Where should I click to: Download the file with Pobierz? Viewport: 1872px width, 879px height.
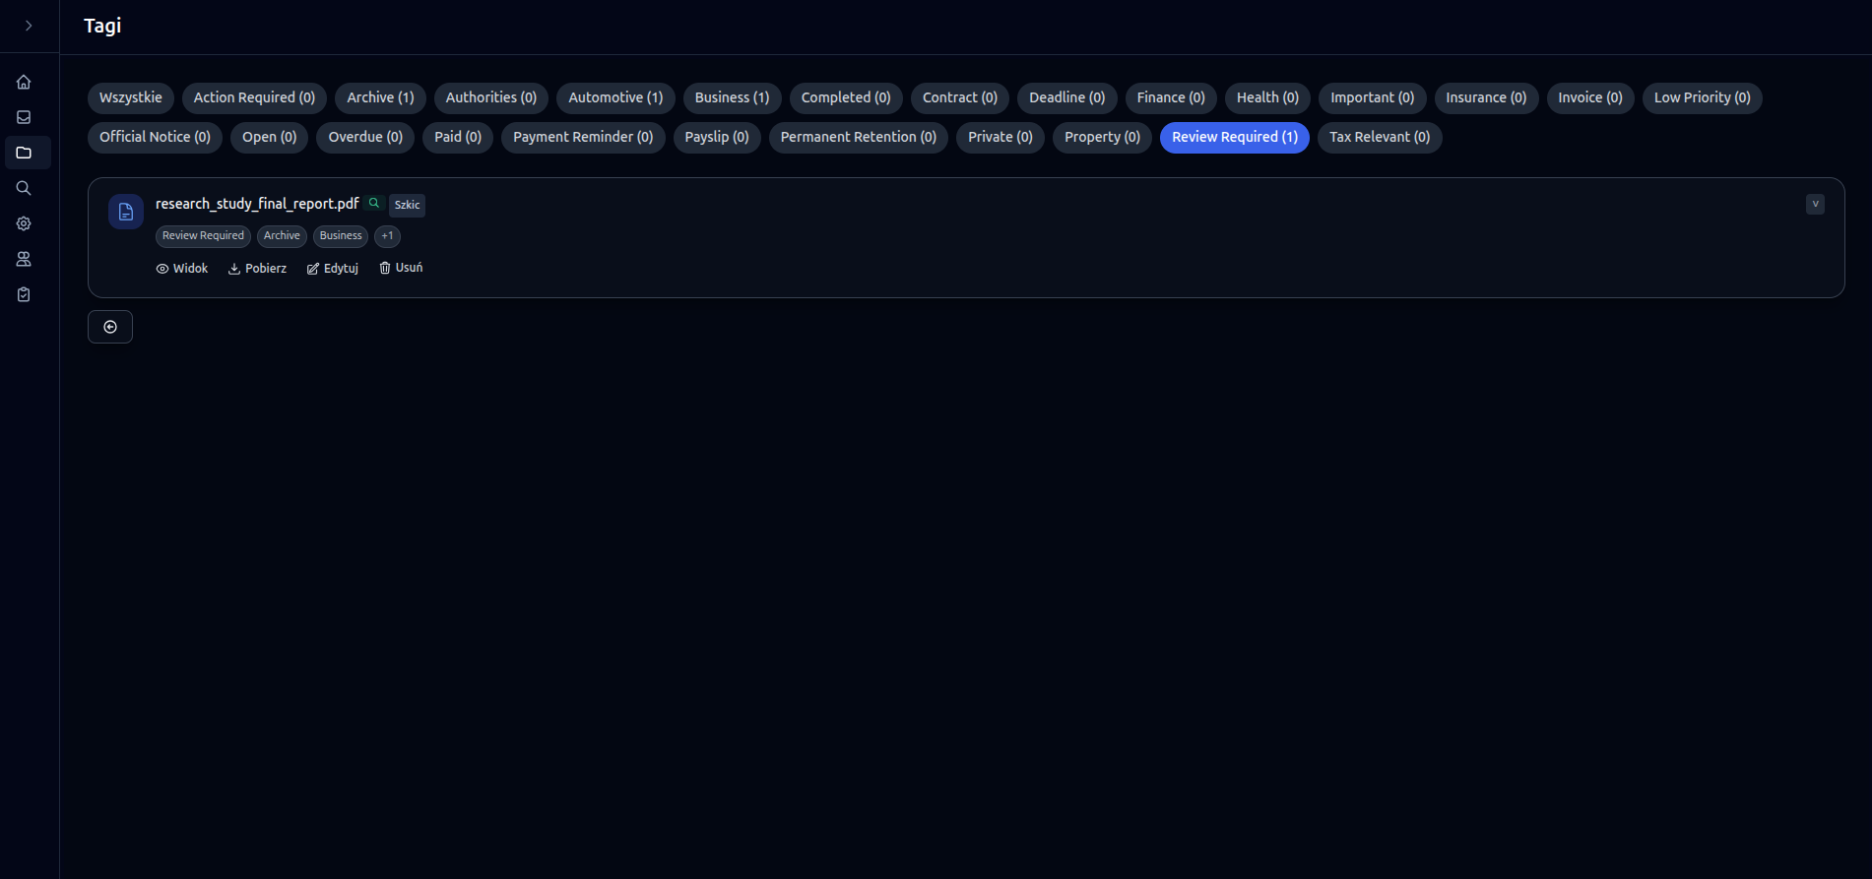point(258,268)
